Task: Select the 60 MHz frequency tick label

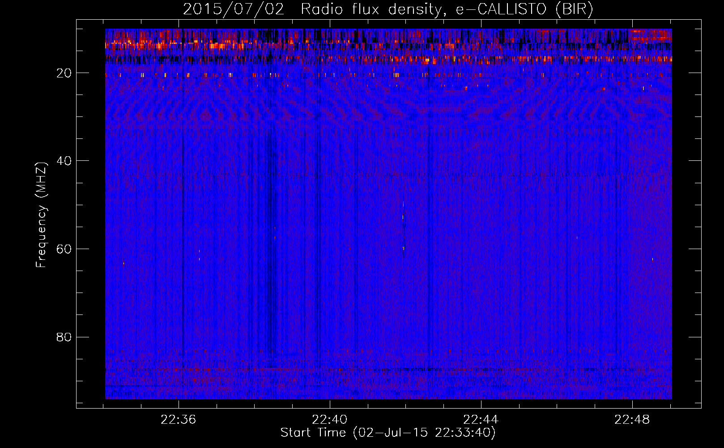Action: [x=64, y=249]
